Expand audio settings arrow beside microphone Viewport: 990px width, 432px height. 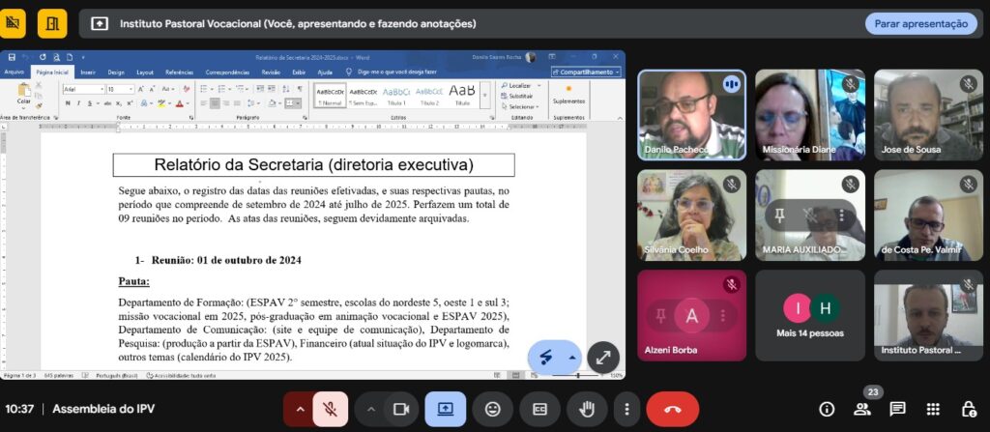pos(299,409)
